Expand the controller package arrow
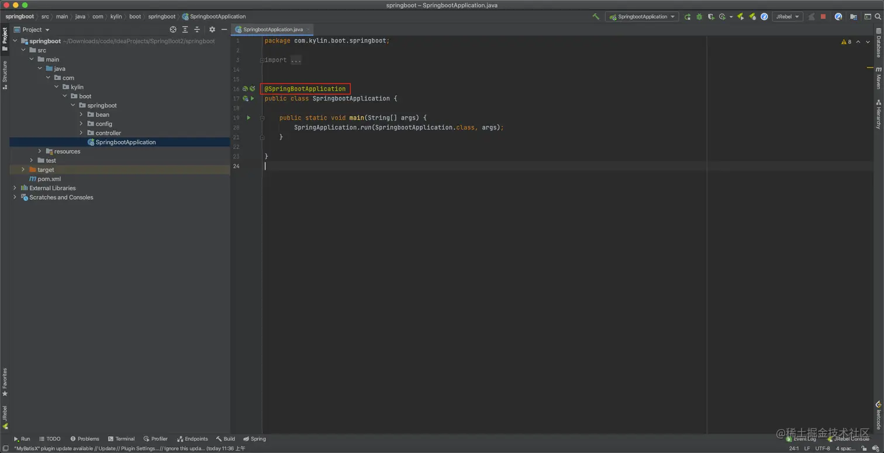 click(81, 133)
